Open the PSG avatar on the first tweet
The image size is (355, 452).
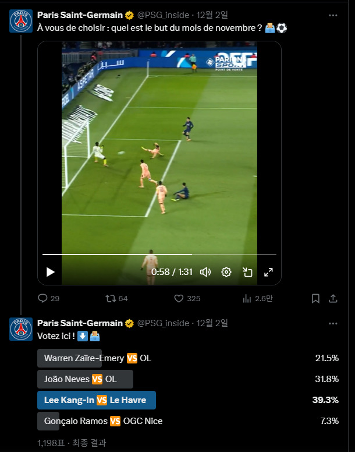21,21
